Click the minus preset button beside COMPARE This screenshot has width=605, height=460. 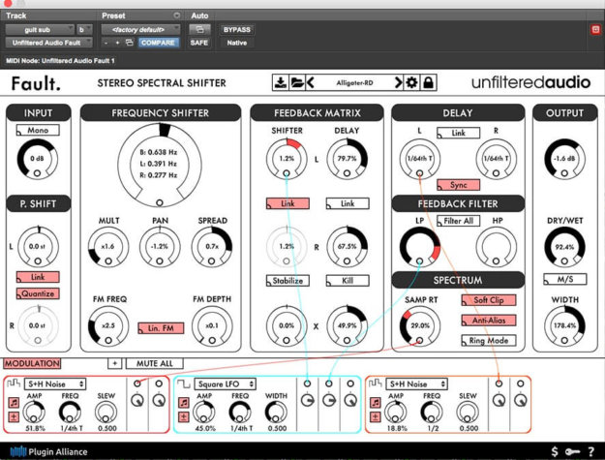tap(106, 43)
